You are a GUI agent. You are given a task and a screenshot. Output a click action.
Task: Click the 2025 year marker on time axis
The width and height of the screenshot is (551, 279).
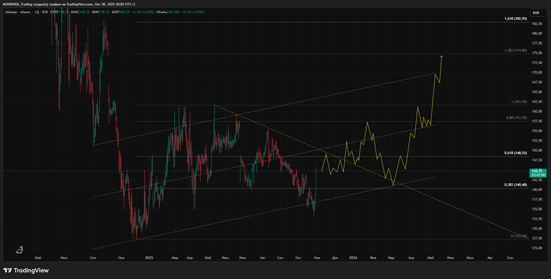tap(149, 258)
